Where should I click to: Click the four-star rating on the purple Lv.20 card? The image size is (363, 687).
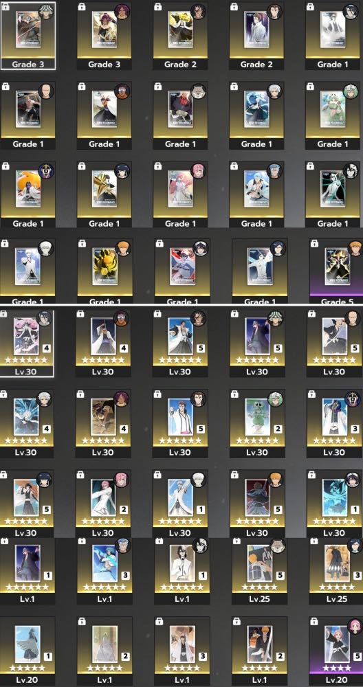tap(336, 668)
